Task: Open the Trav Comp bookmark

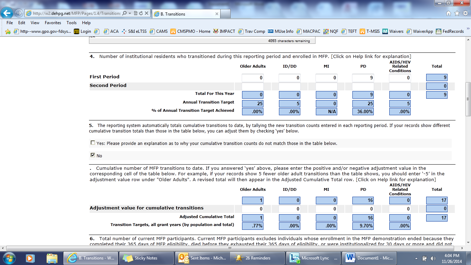Action: [251, 31]
